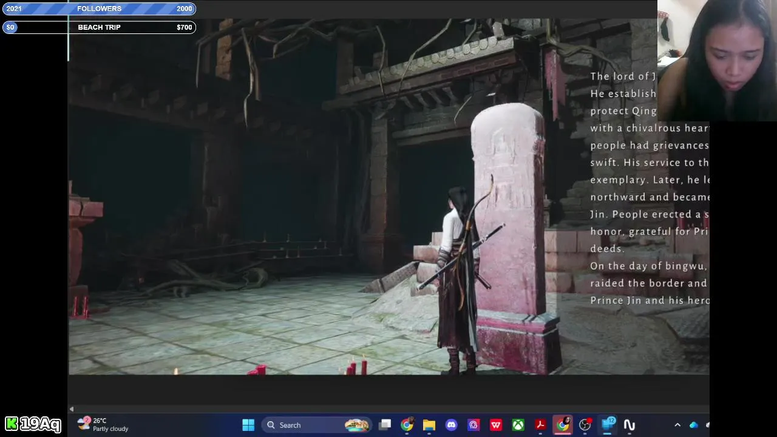Open the Windows Start menu
This screenshot has height=437, width=777.
(248, 425)
